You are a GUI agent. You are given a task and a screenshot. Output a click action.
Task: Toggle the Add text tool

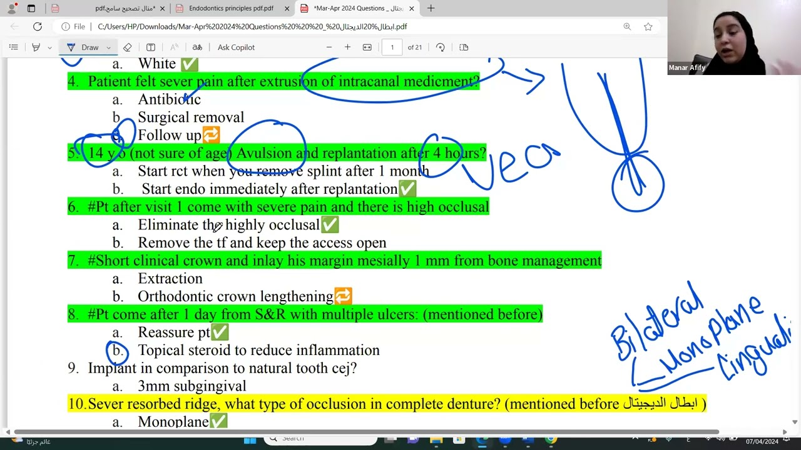(151, 47)
